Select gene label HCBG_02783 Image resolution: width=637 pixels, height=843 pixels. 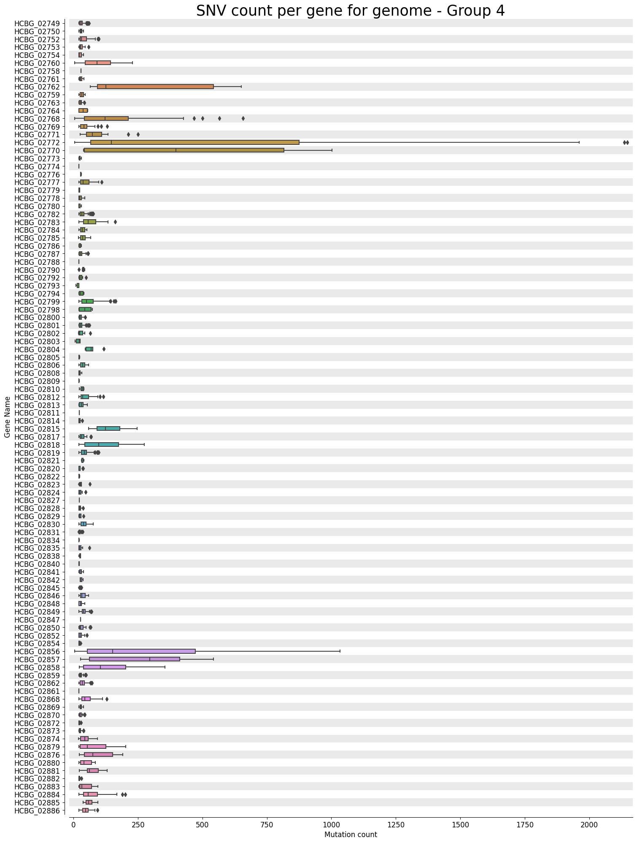point(34,222)
